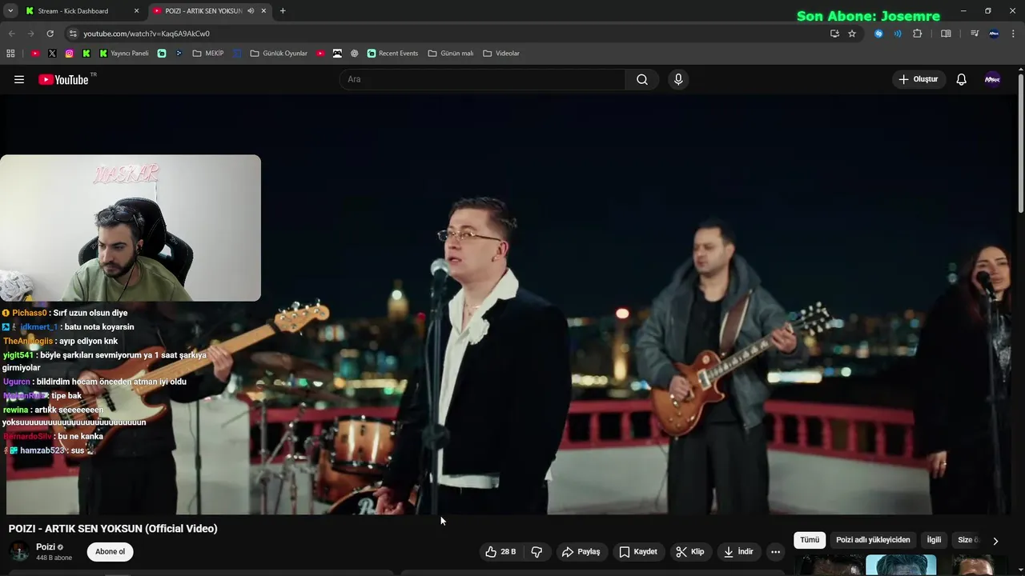
Task: Click the İndir download button
Action: tap(739, 551)
